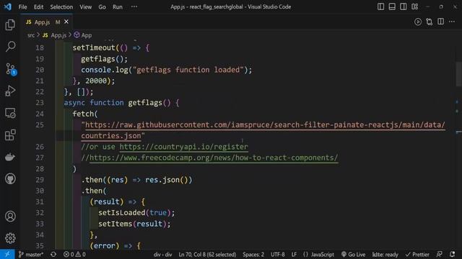Open the Docker view

[10, 157]
